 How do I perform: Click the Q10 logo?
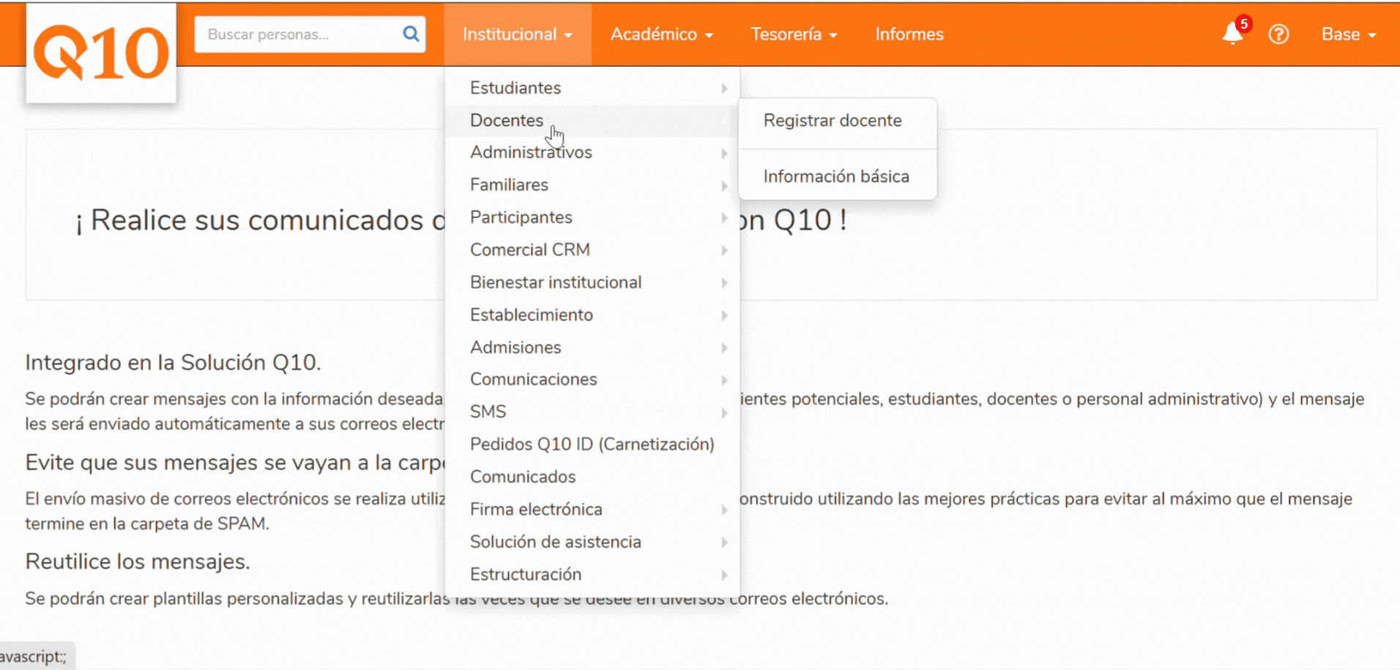tap(101, 53)
